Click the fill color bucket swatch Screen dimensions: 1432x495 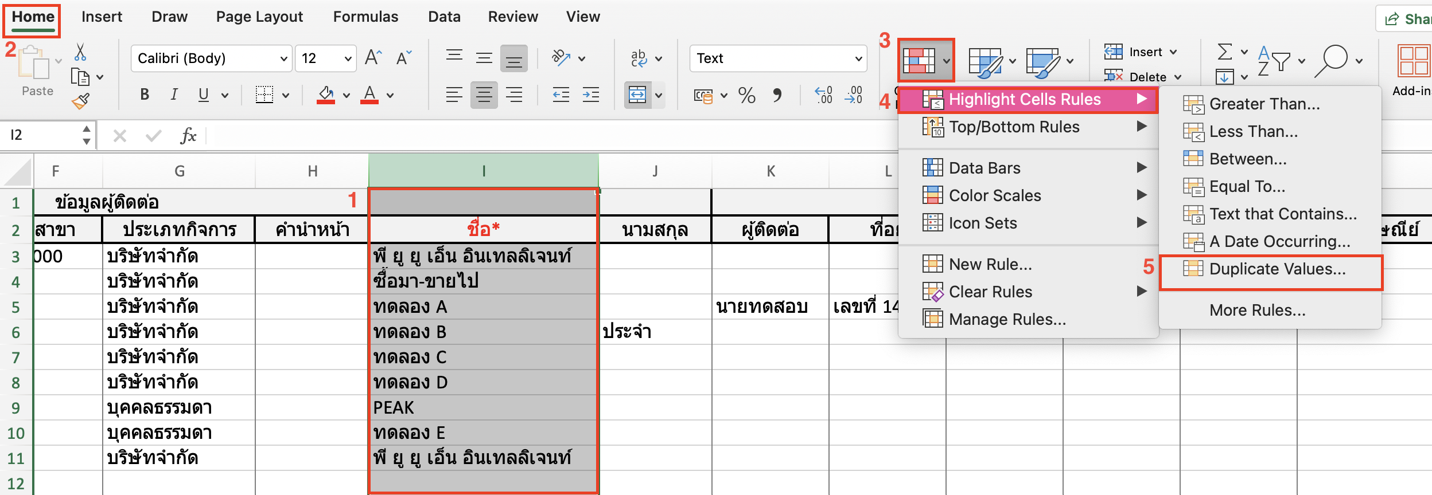[x=326, y=95]
